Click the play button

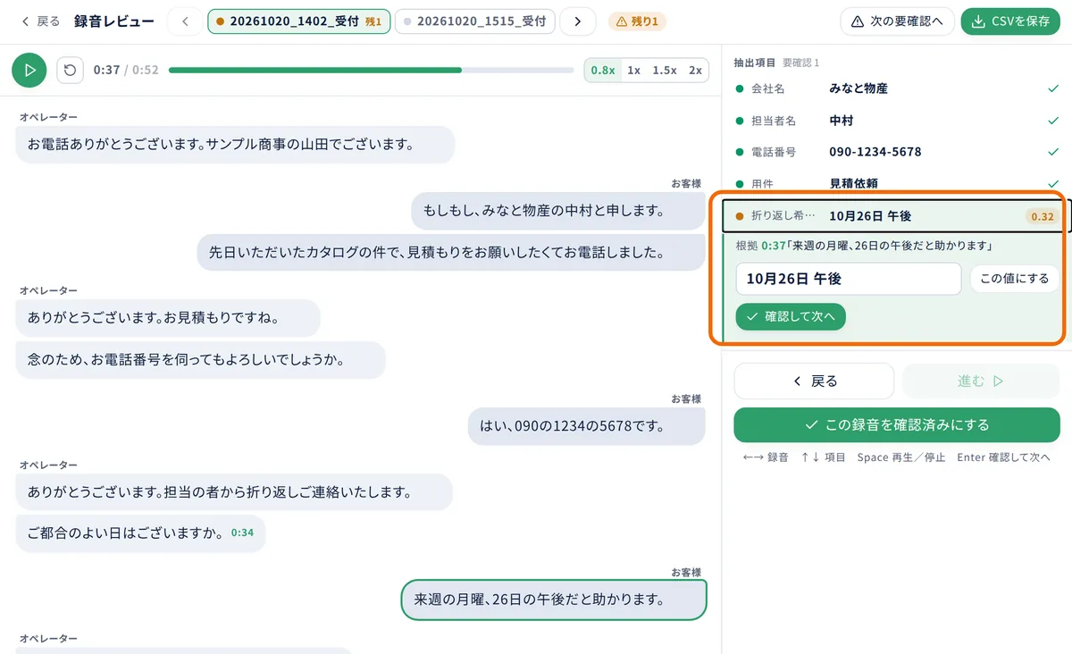tap(29, 70)
